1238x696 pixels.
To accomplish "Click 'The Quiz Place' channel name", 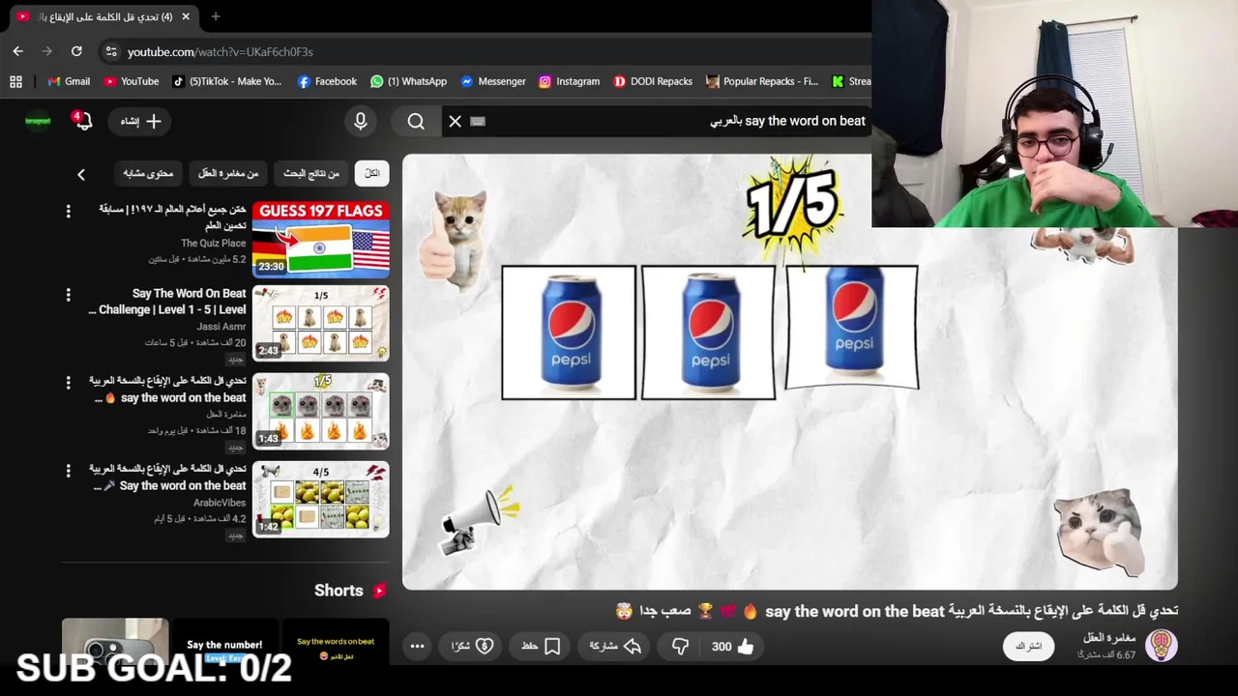I will pos(213,244).
